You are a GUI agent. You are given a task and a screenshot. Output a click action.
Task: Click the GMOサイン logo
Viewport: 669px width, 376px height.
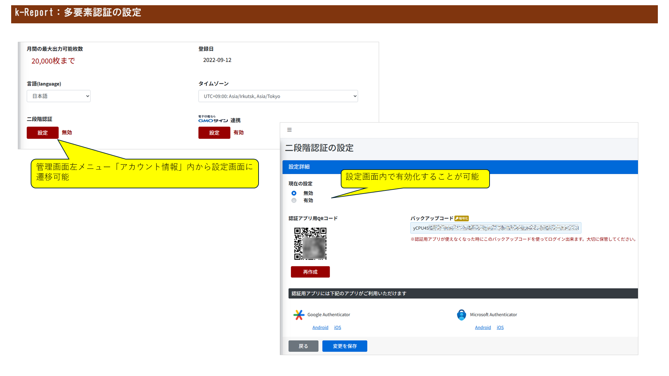coord(213,119)
